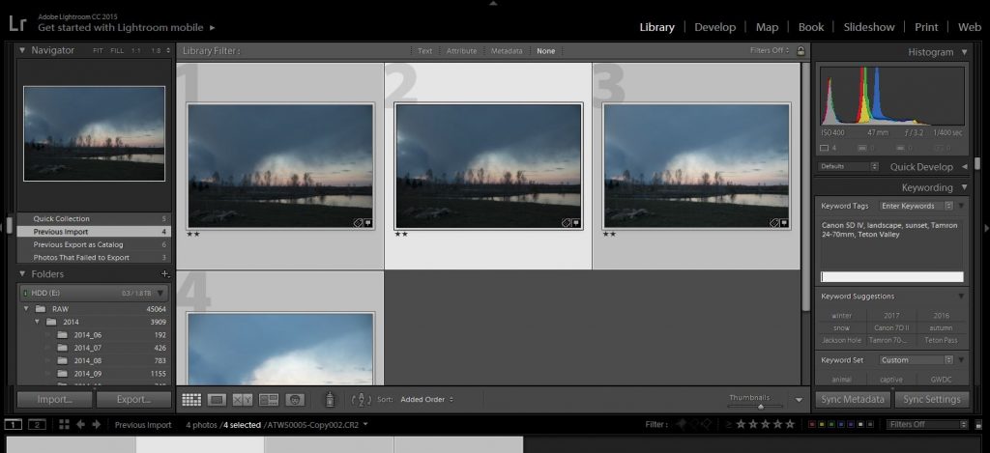Set Navigator zoom to 1:1
This screenshot has width=990, height=453.
pyautogui.click(x=135, y=50)
